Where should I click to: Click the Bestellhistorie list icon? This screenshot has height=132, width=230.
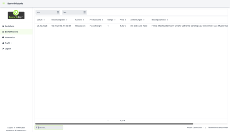pos(3,32)
